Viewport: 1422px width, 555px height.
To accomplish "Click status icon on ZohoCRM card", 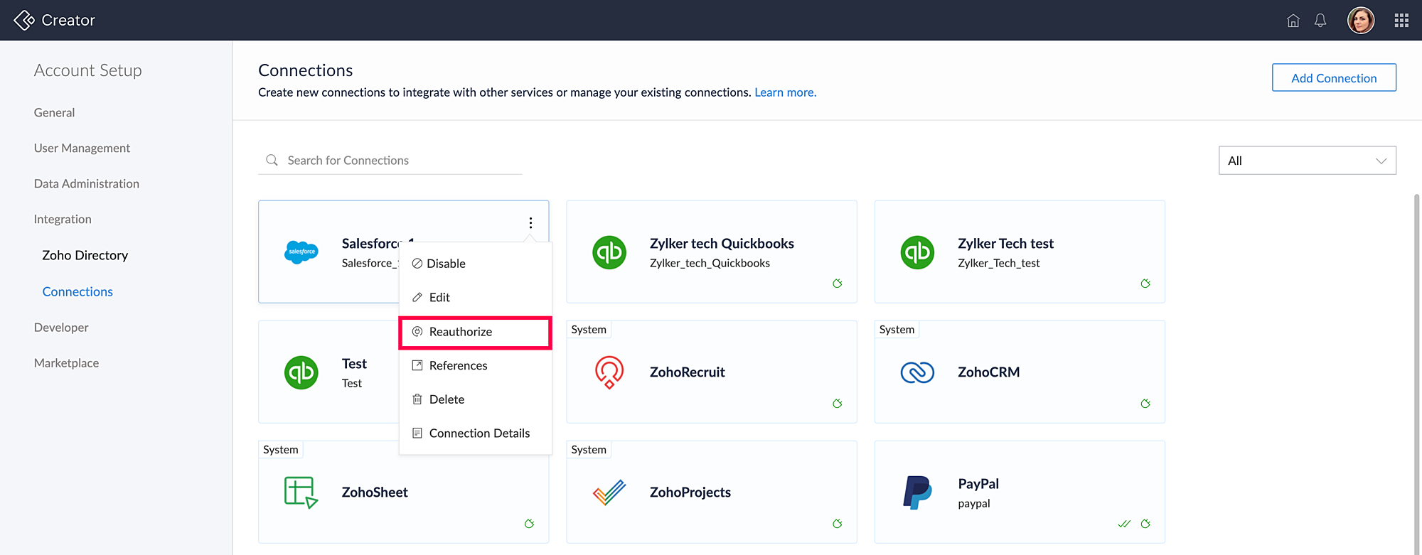I will 1145,404.
